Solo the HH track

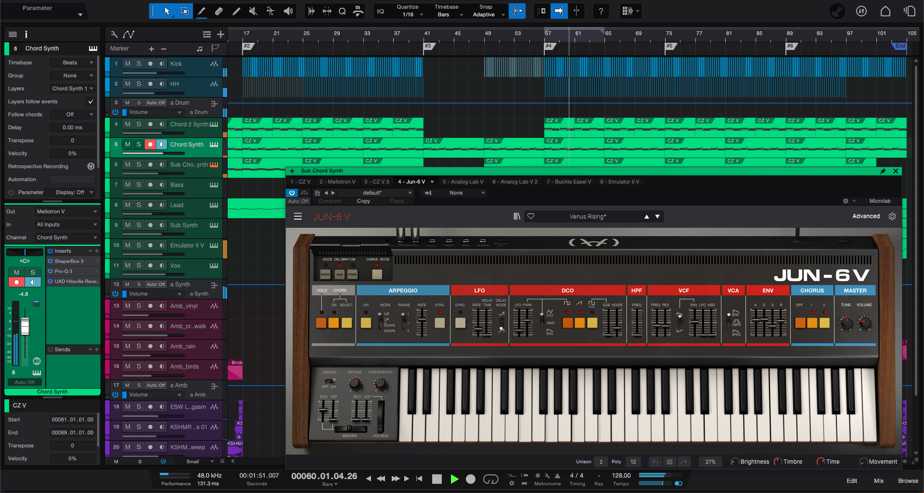coord(139,84)
